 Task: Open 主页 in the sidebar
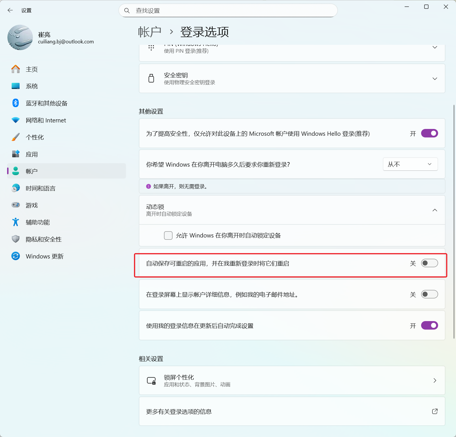click(x=66, y=69)
